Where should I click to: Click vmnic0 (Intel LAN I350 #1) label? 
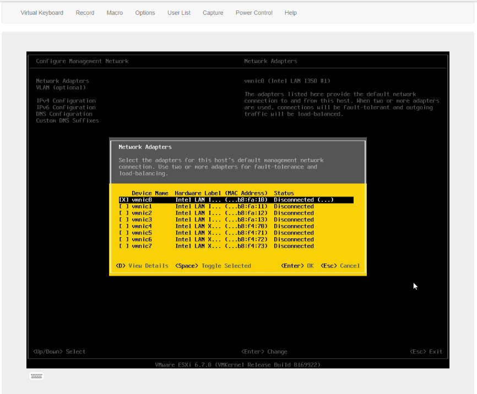coord(287,81)
